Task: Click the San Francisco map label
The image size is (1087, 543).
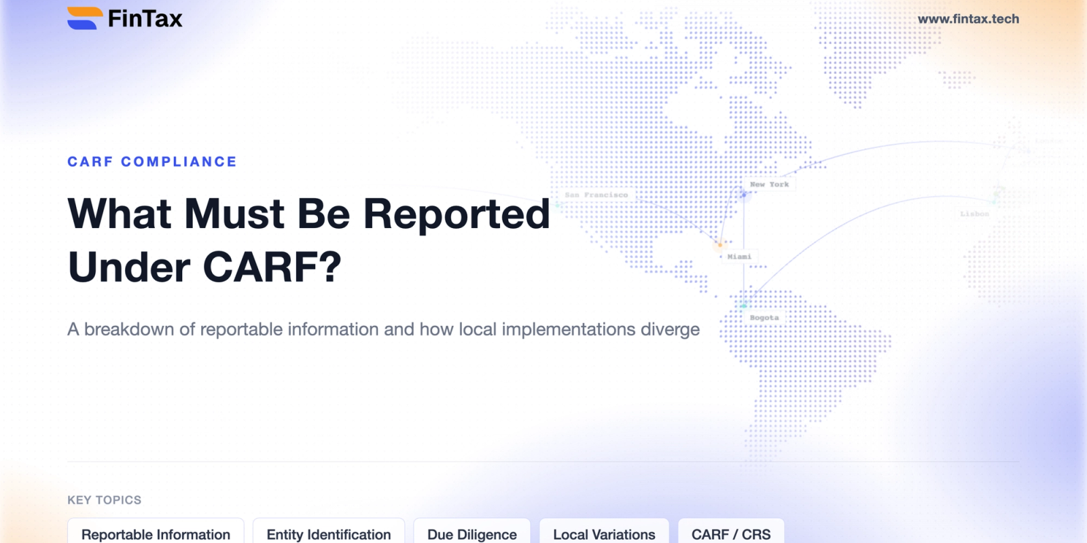Action: [x=596, y=195]
